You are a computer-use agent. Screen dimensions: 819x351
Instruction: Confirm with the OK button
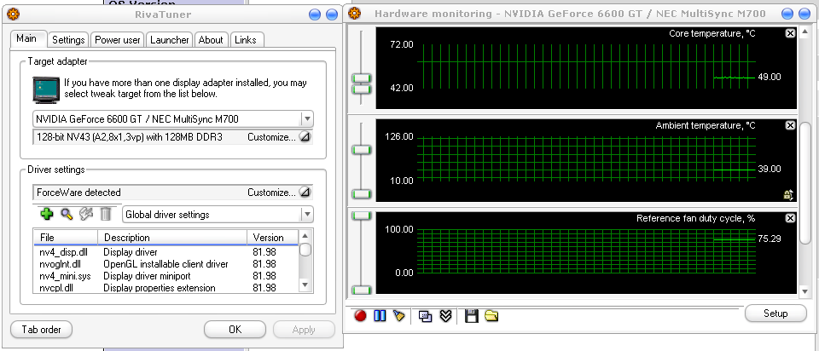coord(235,330)
